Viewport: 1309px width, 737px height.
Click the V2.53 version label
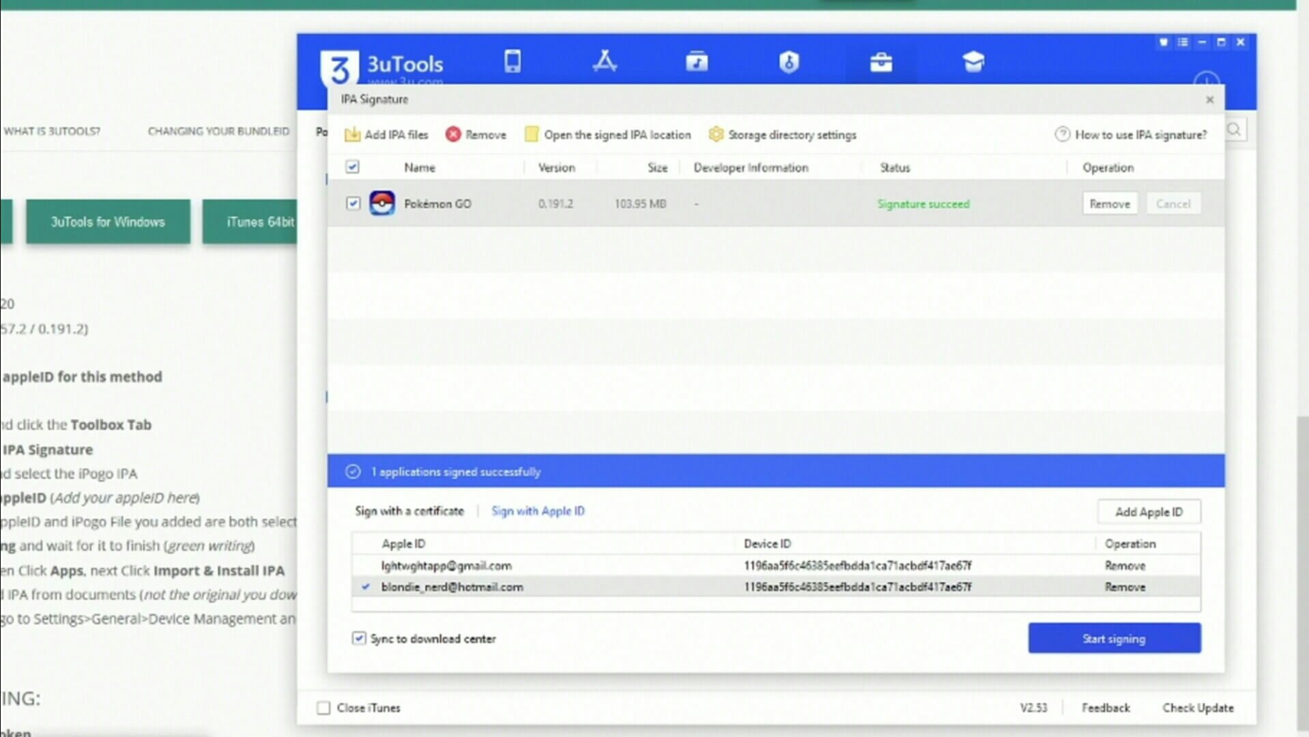pos(1033,708)
